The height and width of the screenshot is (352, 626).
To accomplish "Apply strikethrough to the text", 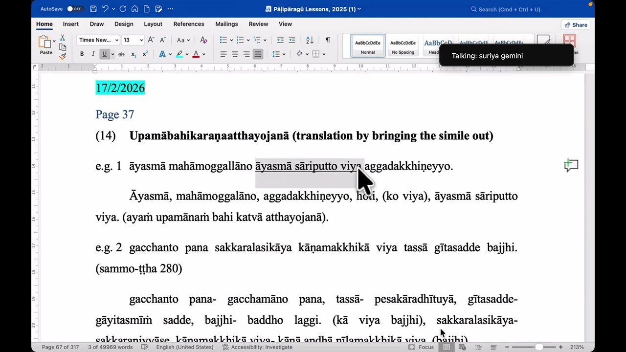I will tap(121, 54).
